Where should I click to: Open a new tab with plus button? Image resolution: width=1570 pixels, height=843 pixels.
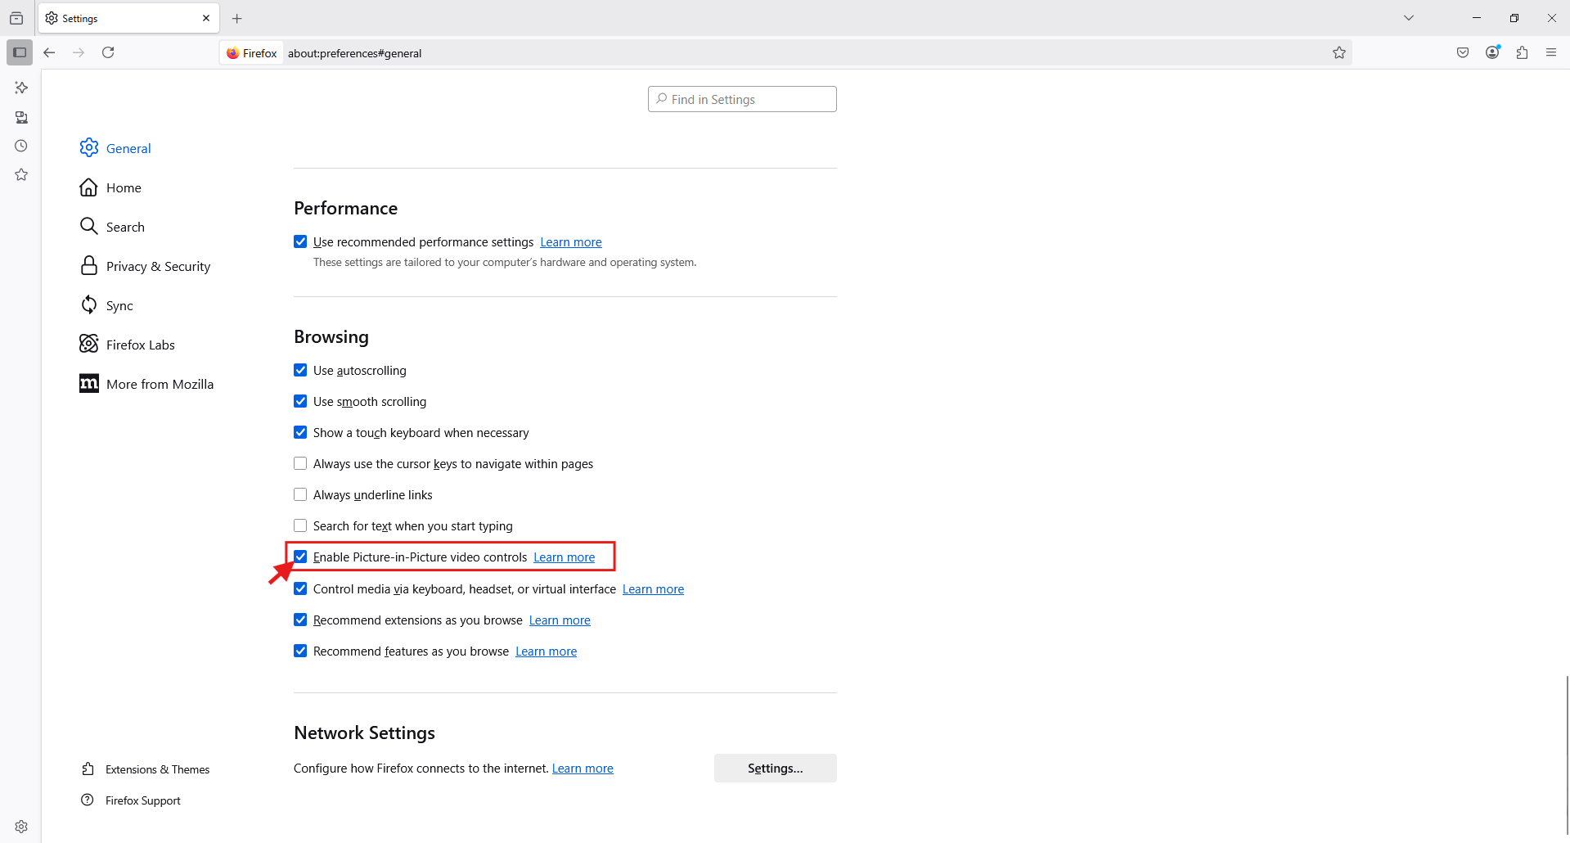[x=237, y=18]
